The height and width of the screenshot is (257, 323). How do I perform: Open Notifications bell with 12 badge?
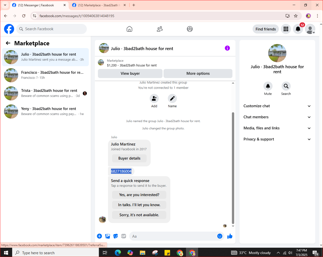point(298,29)
